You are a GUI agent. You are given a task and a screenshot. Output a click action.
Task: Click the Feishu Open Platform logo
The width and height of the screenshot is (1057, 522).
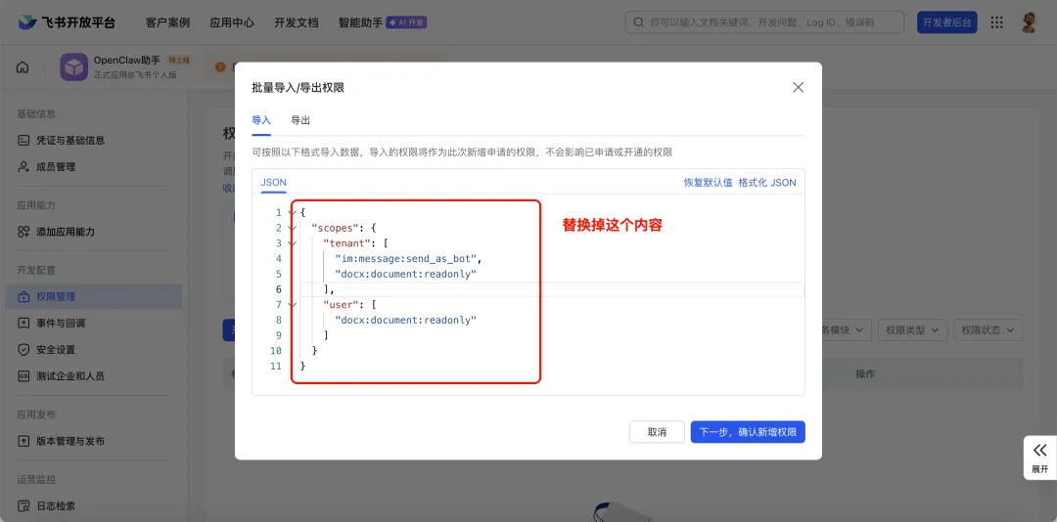point(67,22)
